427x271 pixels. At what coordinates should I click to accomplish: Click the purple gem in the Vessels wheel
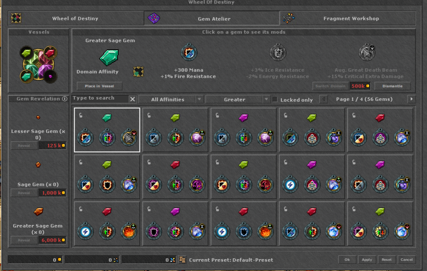point(51,76)
